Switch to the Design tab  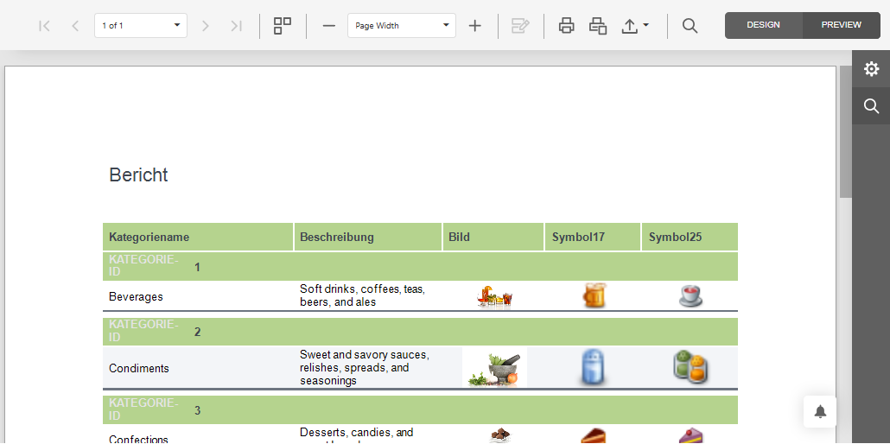pos(763,25)
